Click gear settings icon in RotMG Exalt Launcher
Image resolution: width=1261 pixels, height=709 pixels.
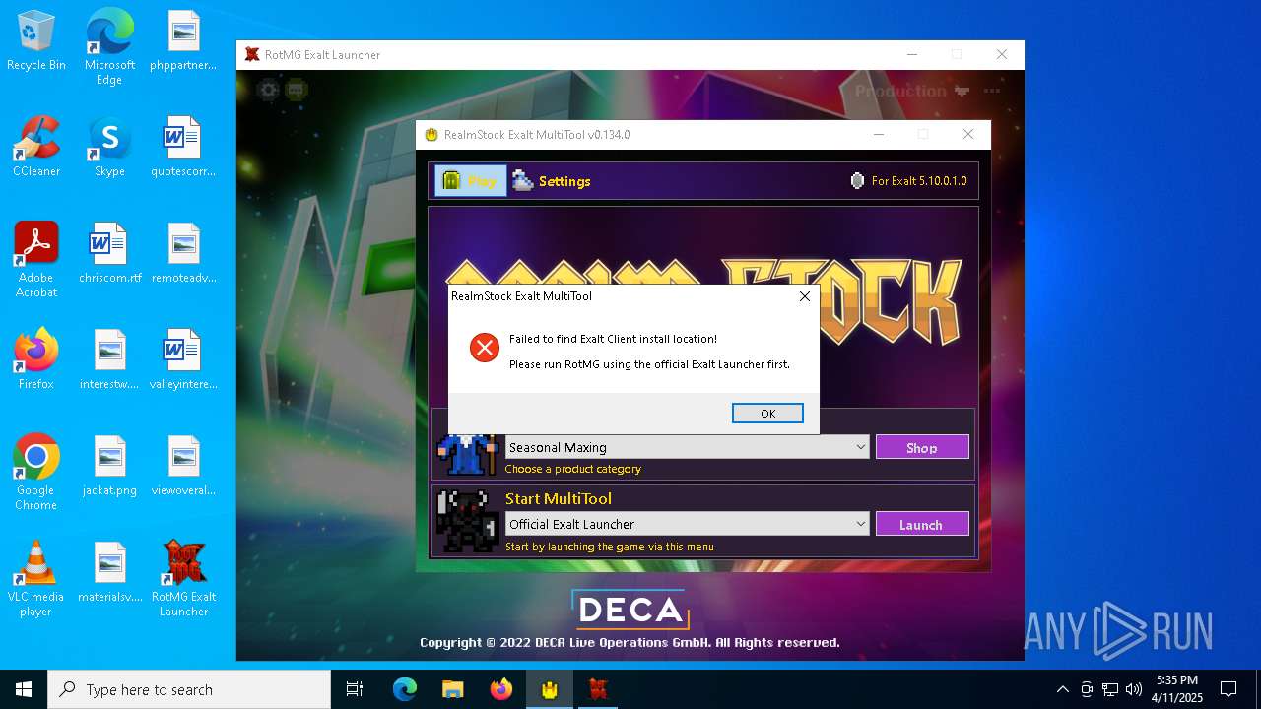(x=268, y=91)
